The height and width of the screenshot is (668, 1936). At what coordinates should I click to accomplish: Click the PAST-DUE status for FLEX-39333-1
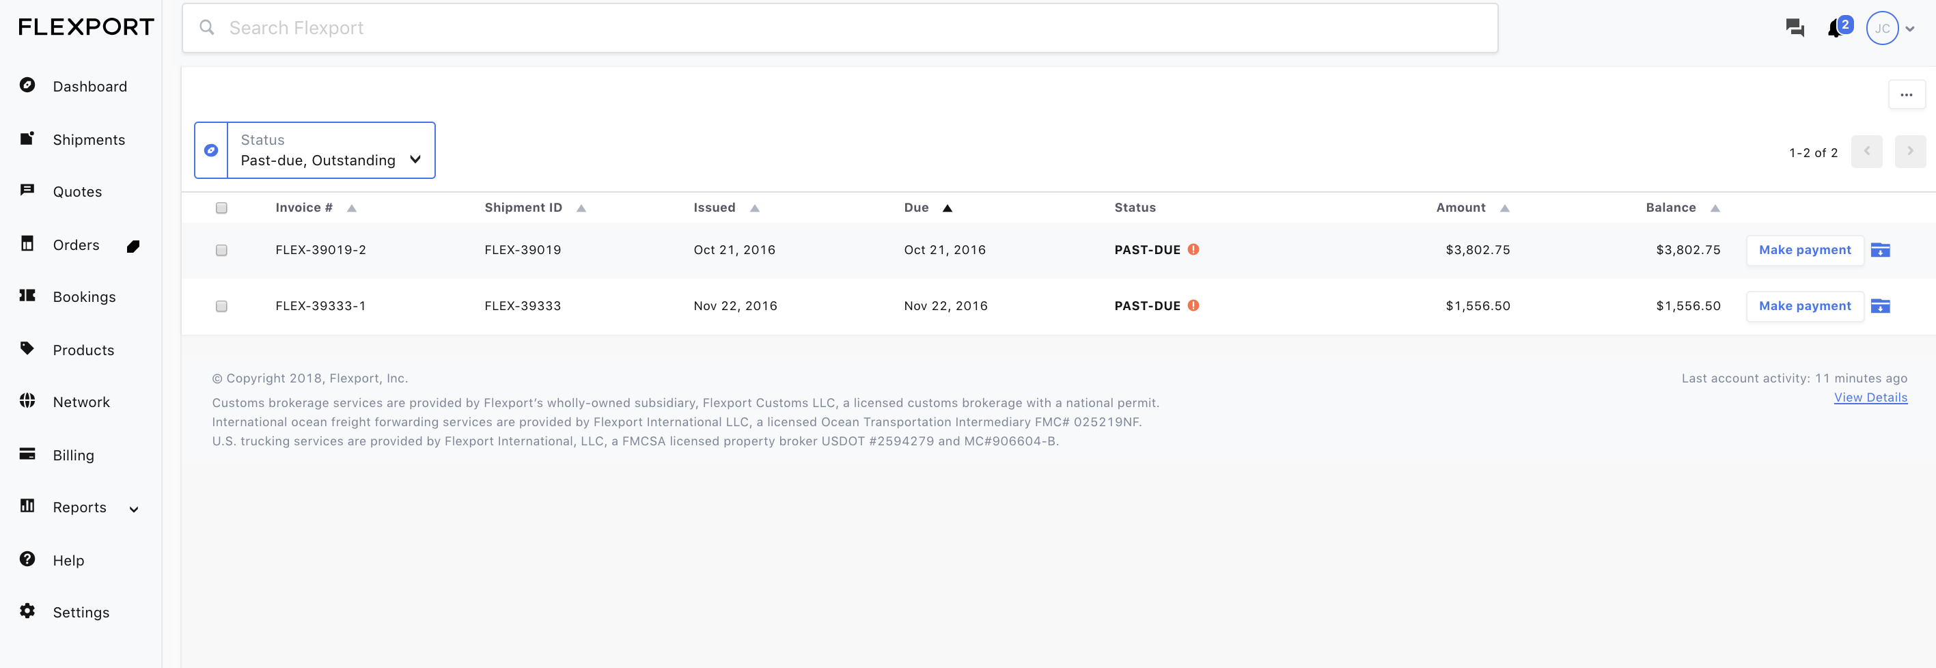pos(1147,306)
